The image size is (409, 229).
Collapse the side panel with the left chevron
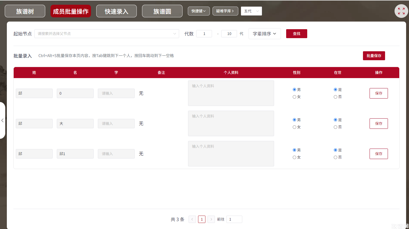click(x=3, y=120)
